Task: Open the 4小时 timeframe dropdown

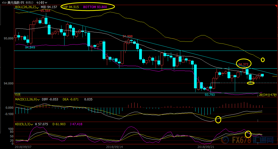Action: pos(42,3)
